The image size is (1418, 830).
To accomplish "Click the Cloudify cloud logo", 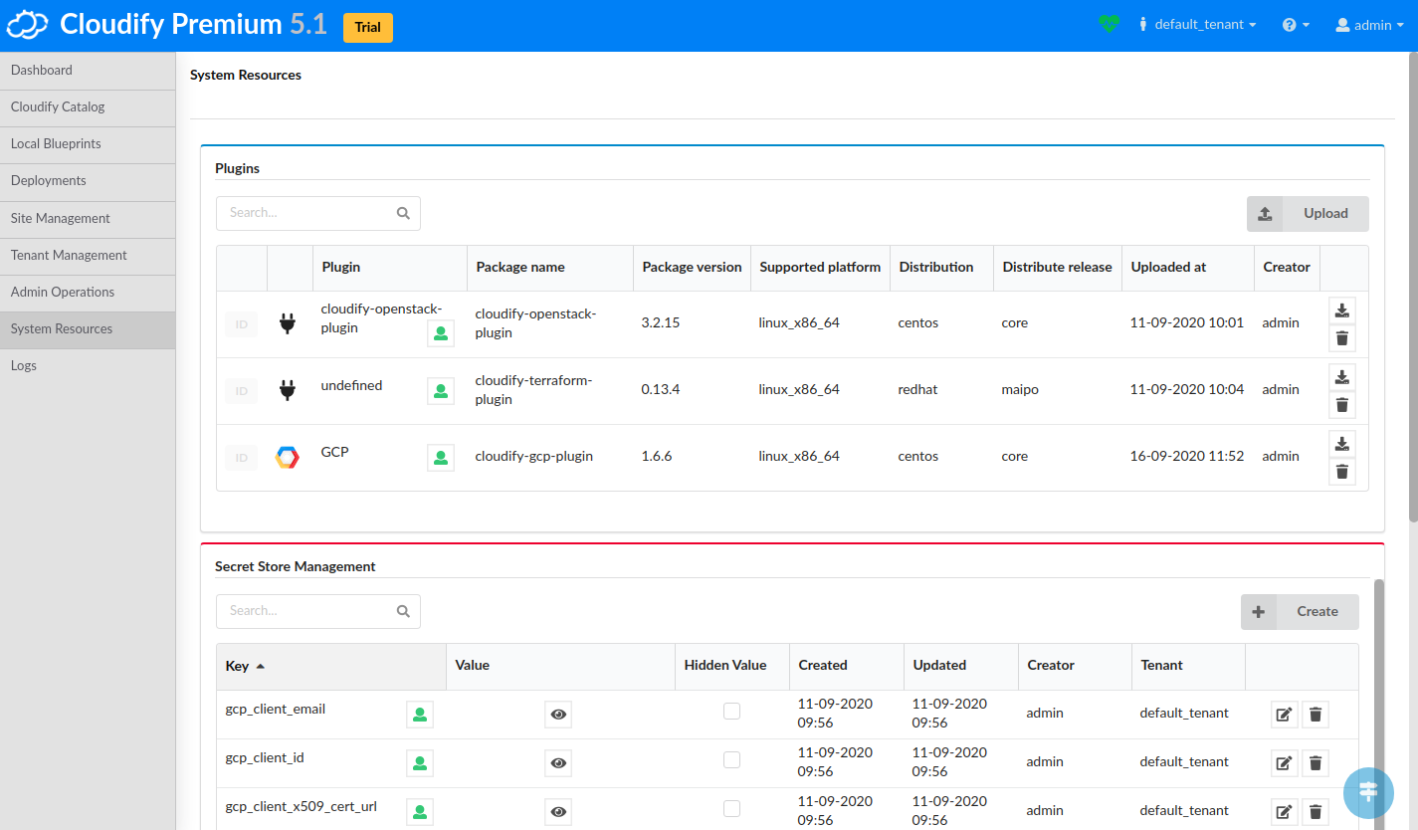I will (x=28, y=25).
